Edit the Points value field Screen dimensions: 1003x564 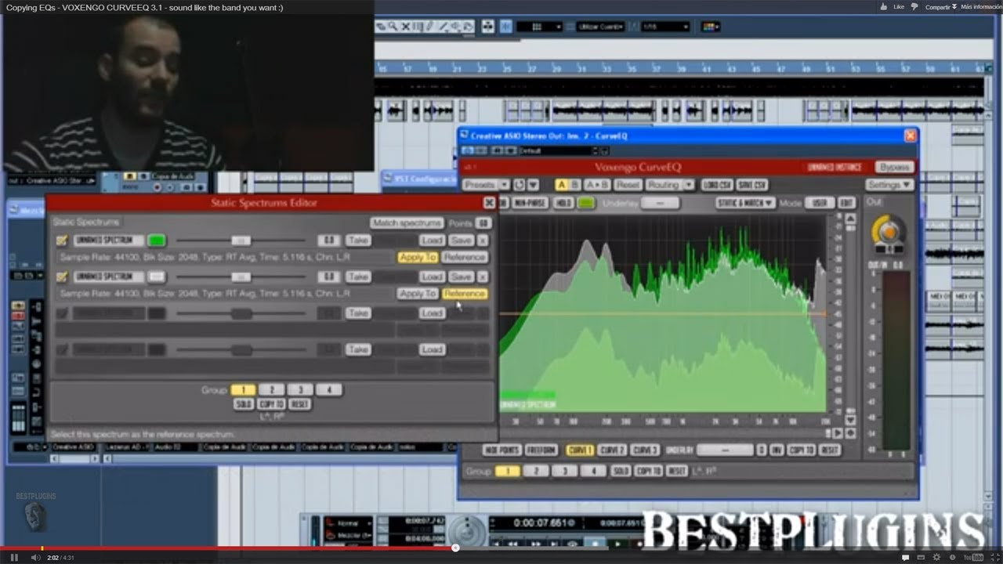[x=483, y=223]
